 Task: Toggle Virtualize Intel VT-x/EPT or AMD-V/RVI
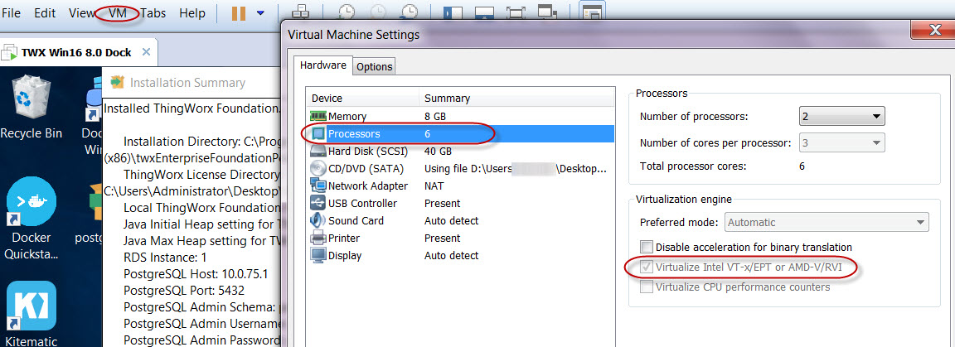tap(647, 267)
